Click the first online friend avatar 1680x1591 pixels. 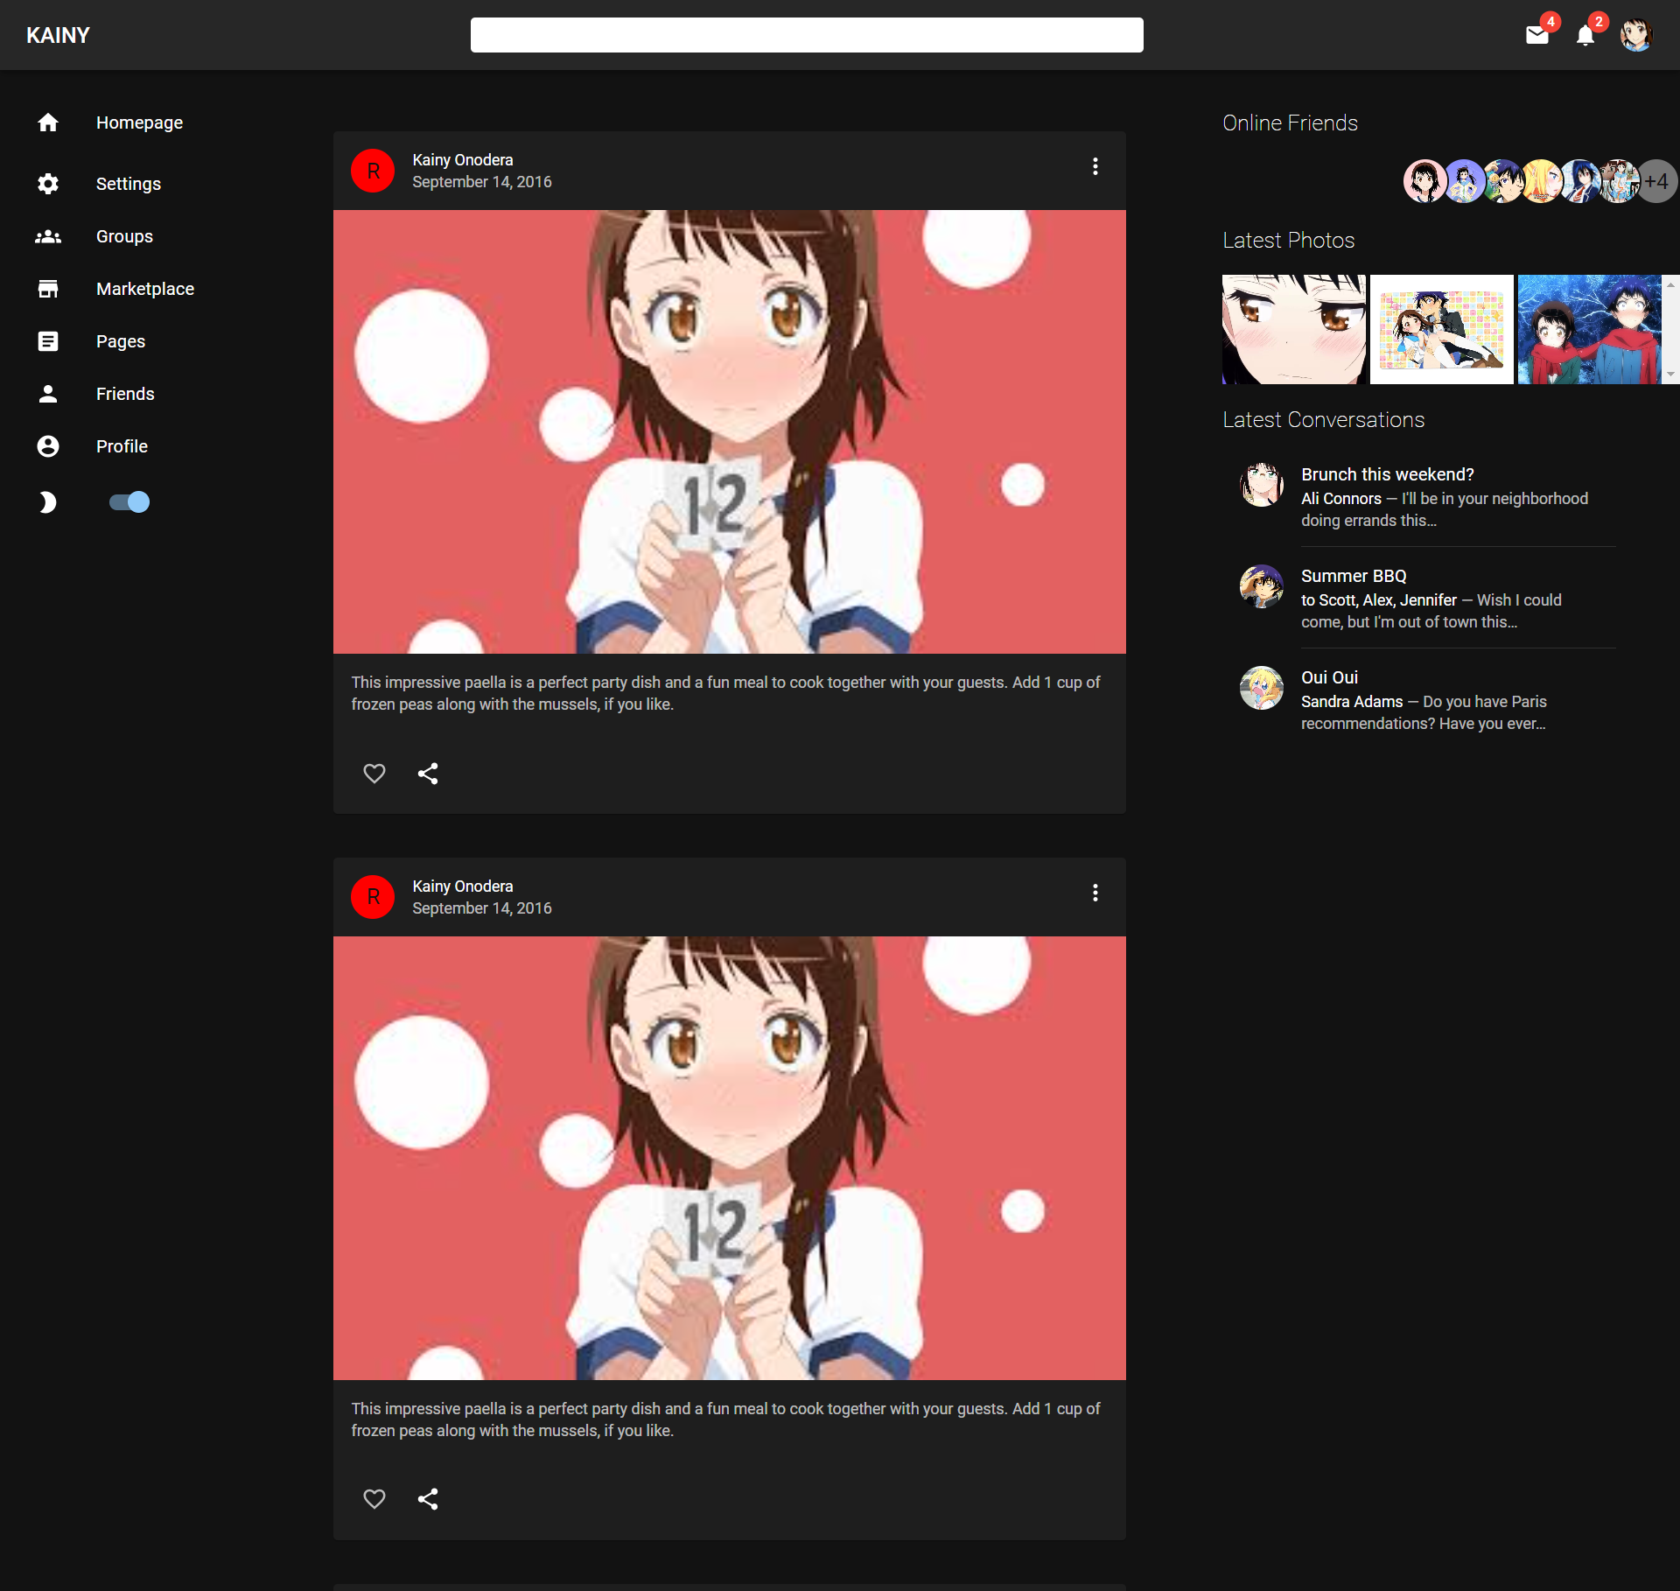[x=1424, y=181]
